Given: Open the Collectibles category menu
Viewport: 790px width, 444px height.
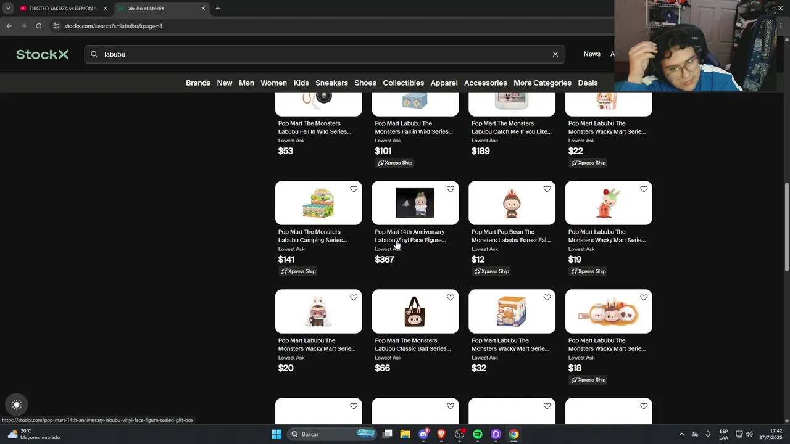Looking at the screenshot, I should click(x=403, y=83).
